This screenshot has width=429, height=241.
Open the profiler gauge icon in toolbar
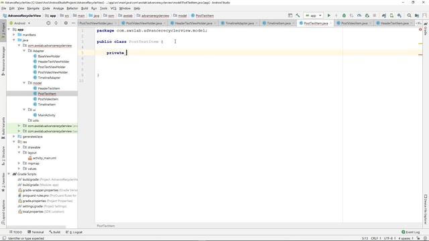coord(359,15)
